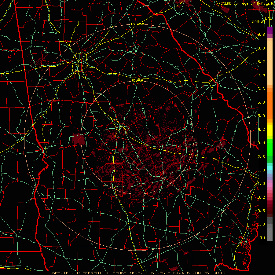Click the "1.0" color scale value
This screenshot has height=275, width=275.
point(261,184)
